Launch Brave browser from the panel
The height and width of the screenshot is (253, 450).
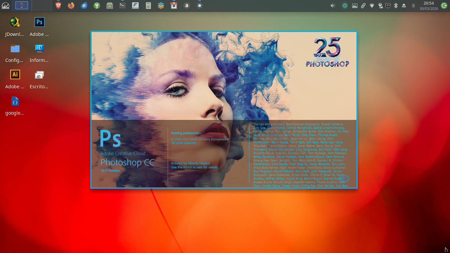[58, 5]
